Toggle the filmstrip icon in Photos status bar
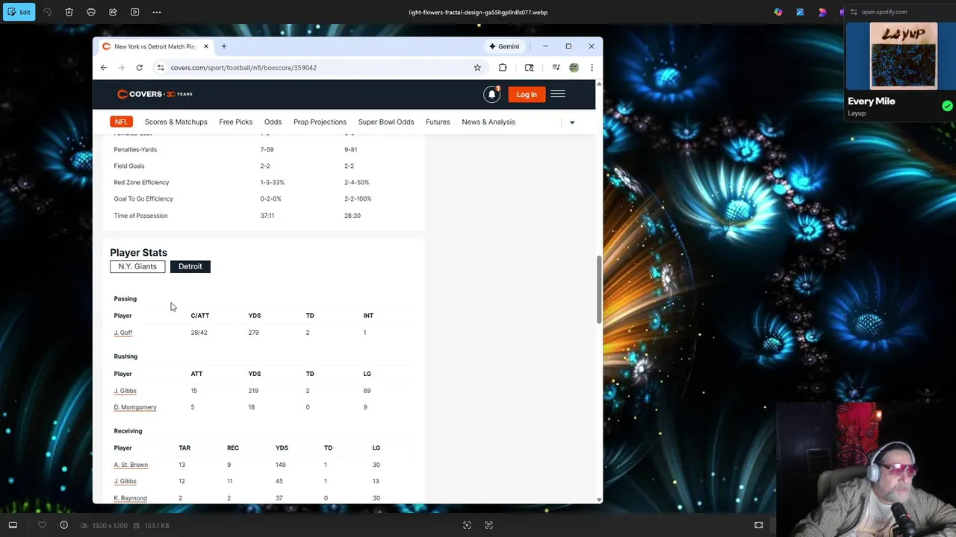The width and height of the screenshot is (956, 537). coord(13,525)
